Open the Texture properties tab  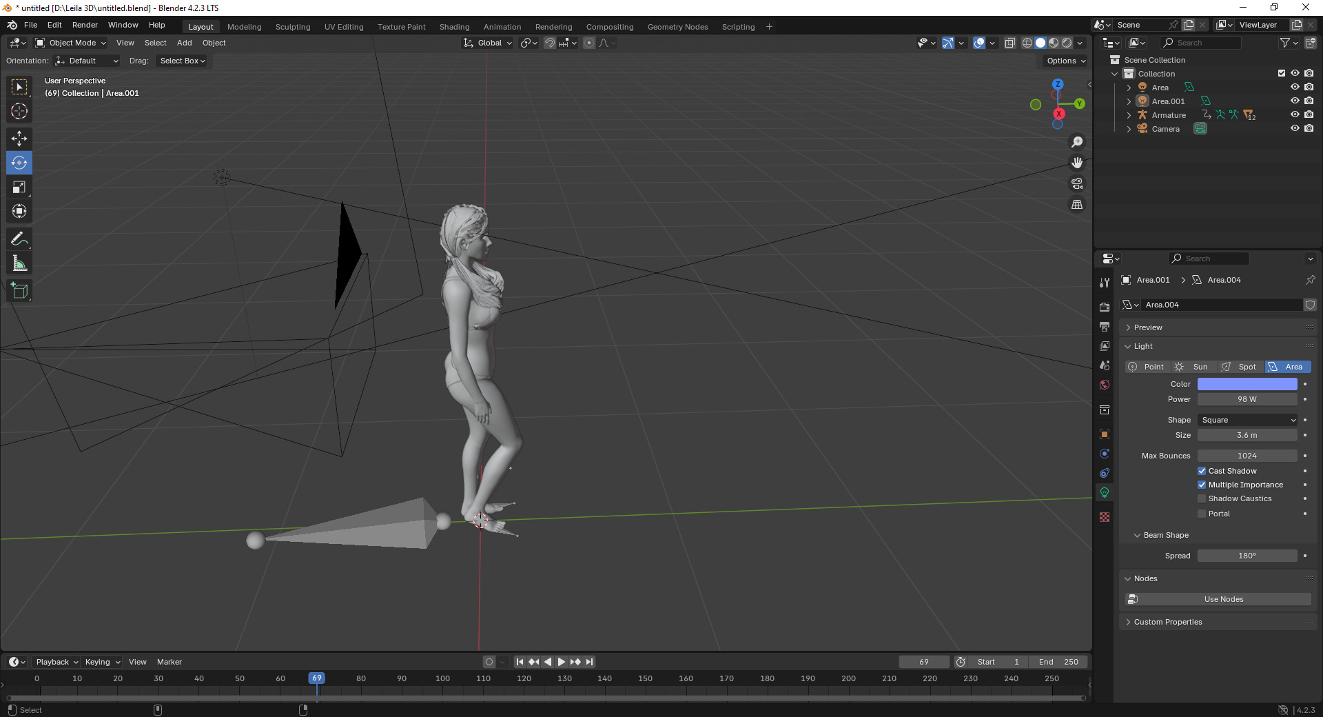pyautogui.click(x=1105, y=517)
